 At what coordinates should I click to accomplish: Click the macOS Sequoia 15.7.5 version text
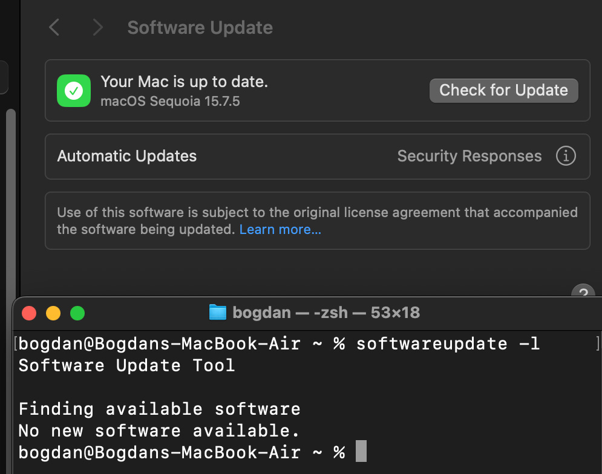(x=170, y=102)
